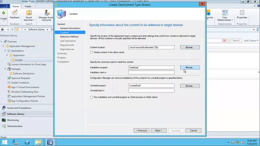This screenshot has width=260, height=146.
Task: Open the Google folder in the tree
Action: coord(19,60)
